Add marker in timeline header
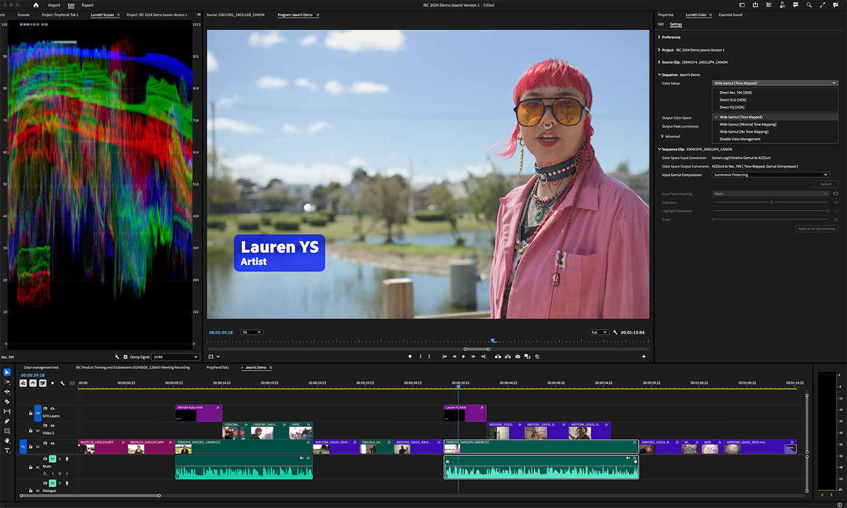 pos(53,383)
